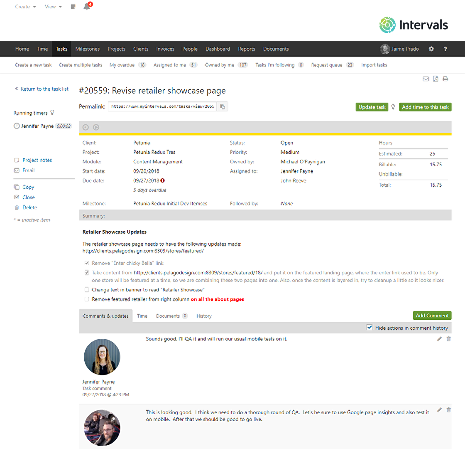
Task: Delete the second comment with trash icon
Action: 449,410
